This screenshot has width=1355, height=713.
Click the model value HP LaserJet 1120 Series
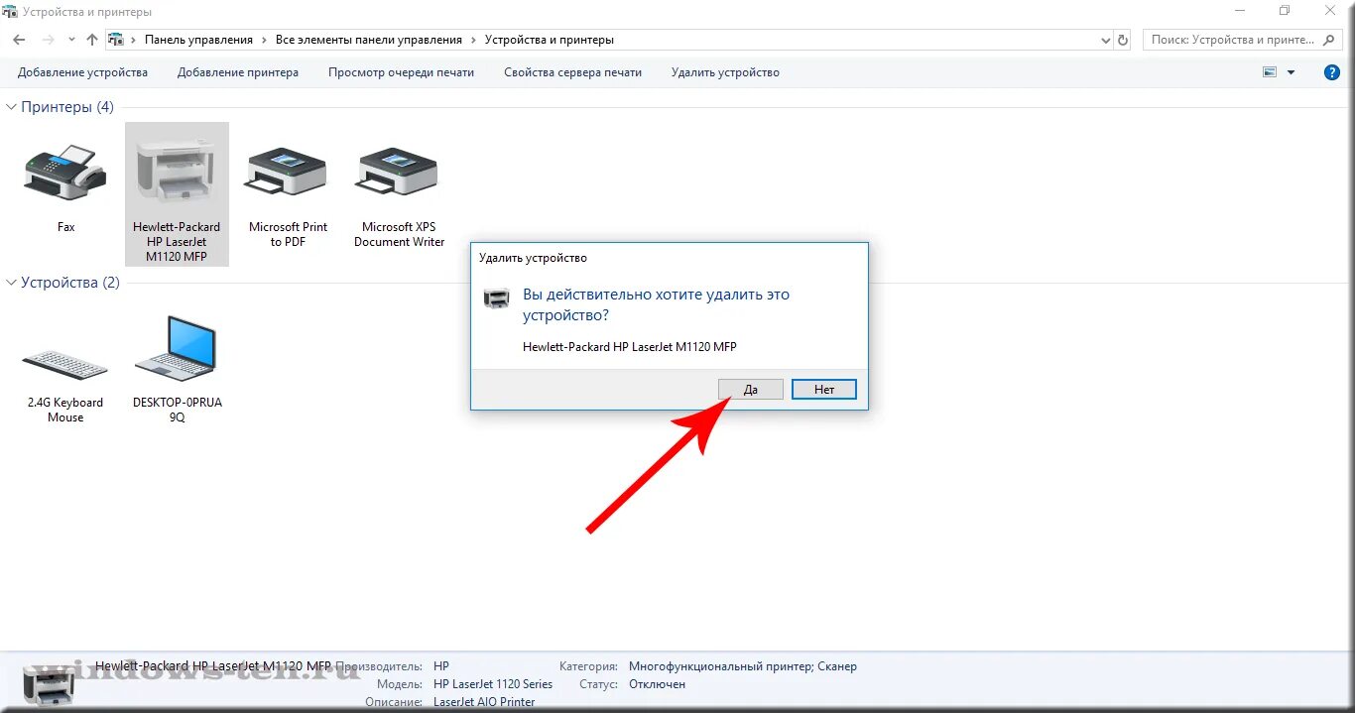(x=493, y=684)
